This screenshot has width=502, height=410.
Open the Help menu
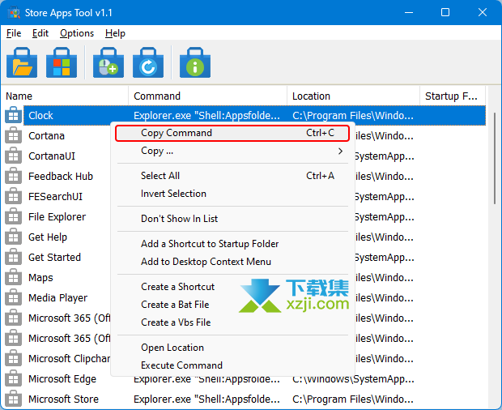(115, 33)
